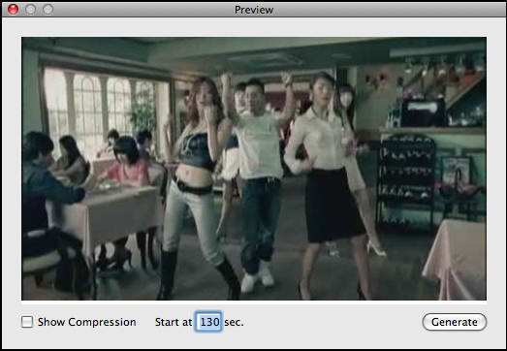The width and height of the screenshot is (507, 351).
Task: Click the Preview window title
Action: pos(254,10)
